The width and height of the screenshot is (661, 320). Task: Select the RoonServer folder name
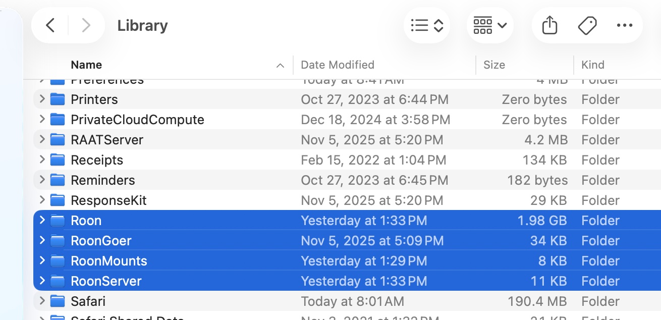(106, 281)
